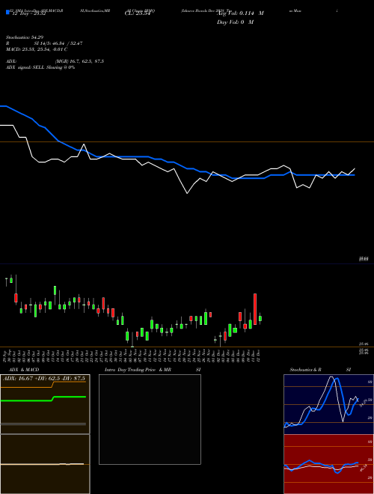Select the 'Stochastics: 54.29' indicator value
Viewport: 374px width, 494px height.
point(25,37)
